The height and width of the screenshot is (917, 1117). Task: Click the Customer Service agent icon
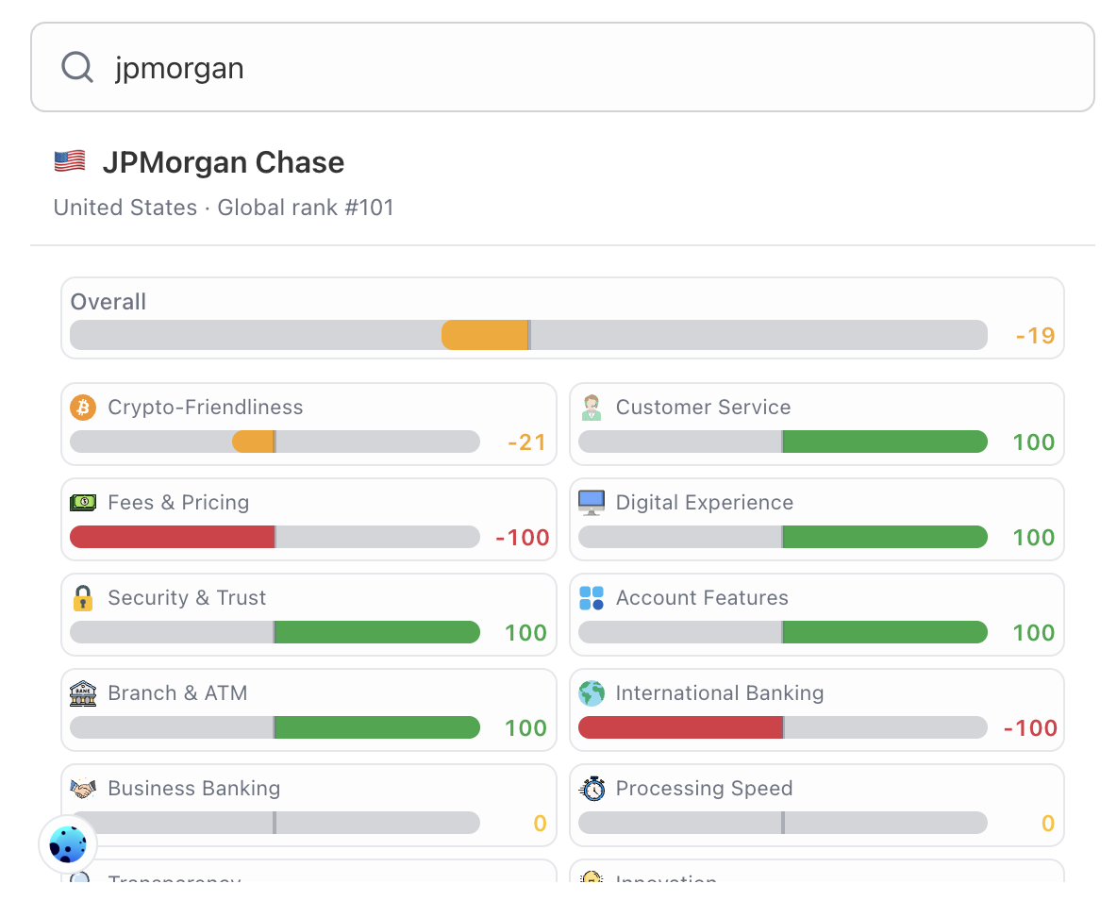pyautogui.click(x=592, y=407)
